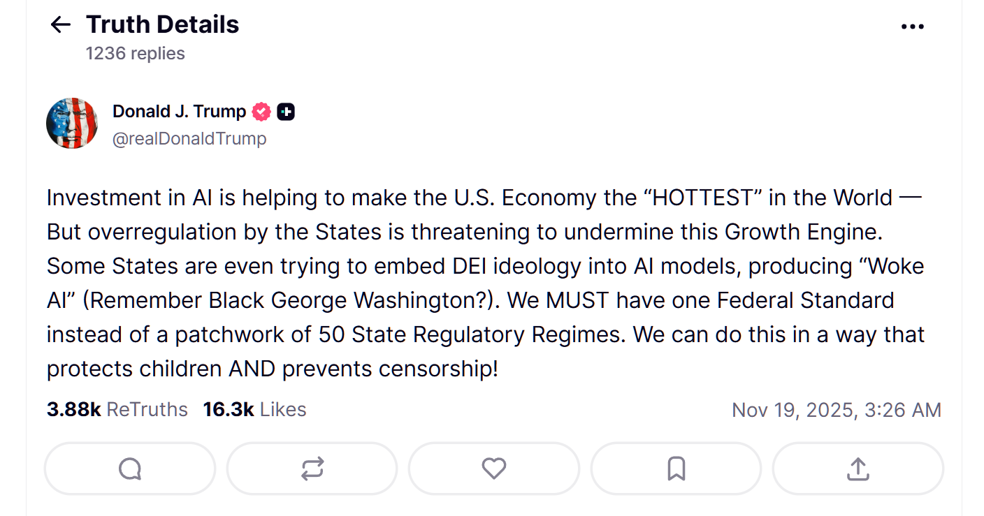Click the red verified checkmark badge
The height and width of the screenshot is (516, 984).
click(x=261, y=112)
